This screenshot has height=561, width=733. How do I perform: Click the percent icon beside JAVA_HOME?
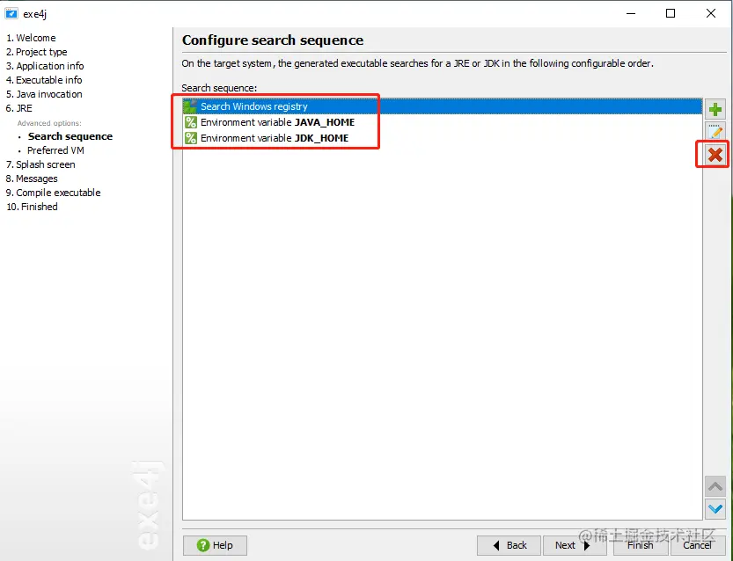190,122
